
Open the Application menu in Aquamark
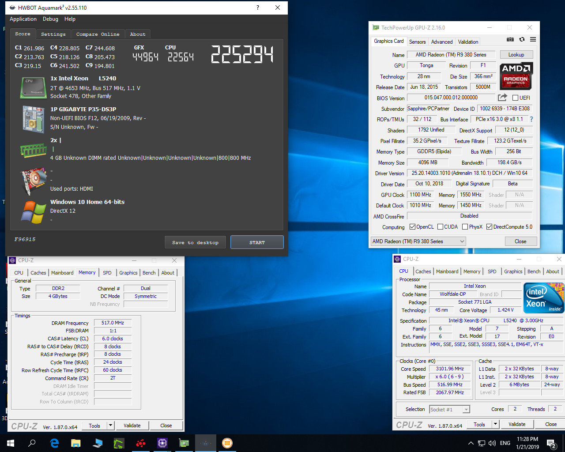point(23,19)
